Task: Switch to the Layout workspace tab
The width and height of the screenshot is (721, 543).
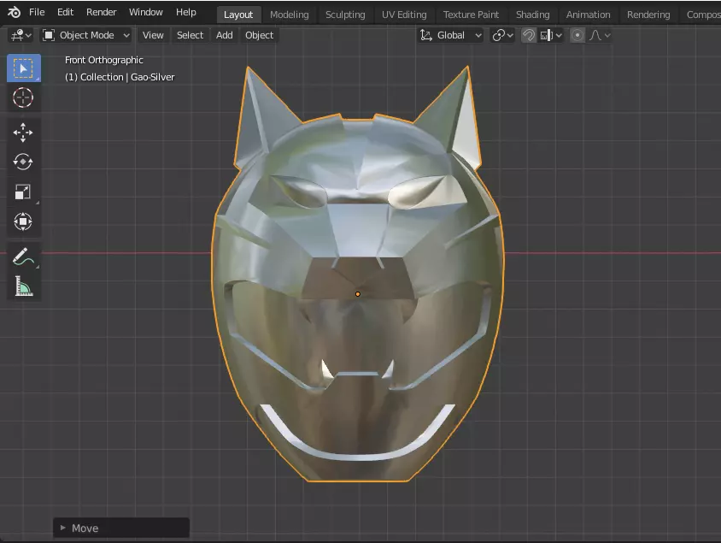Action: coord(238,15)
